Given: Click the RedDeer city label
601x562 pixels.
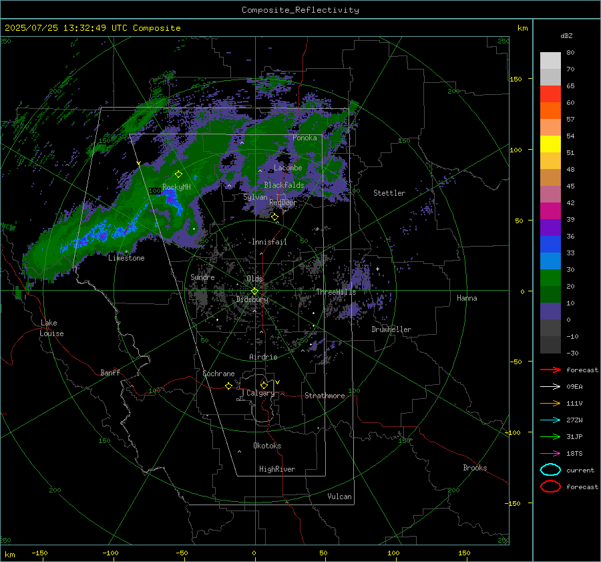Looking at the screenshot, I should click(x=283, y=202).
